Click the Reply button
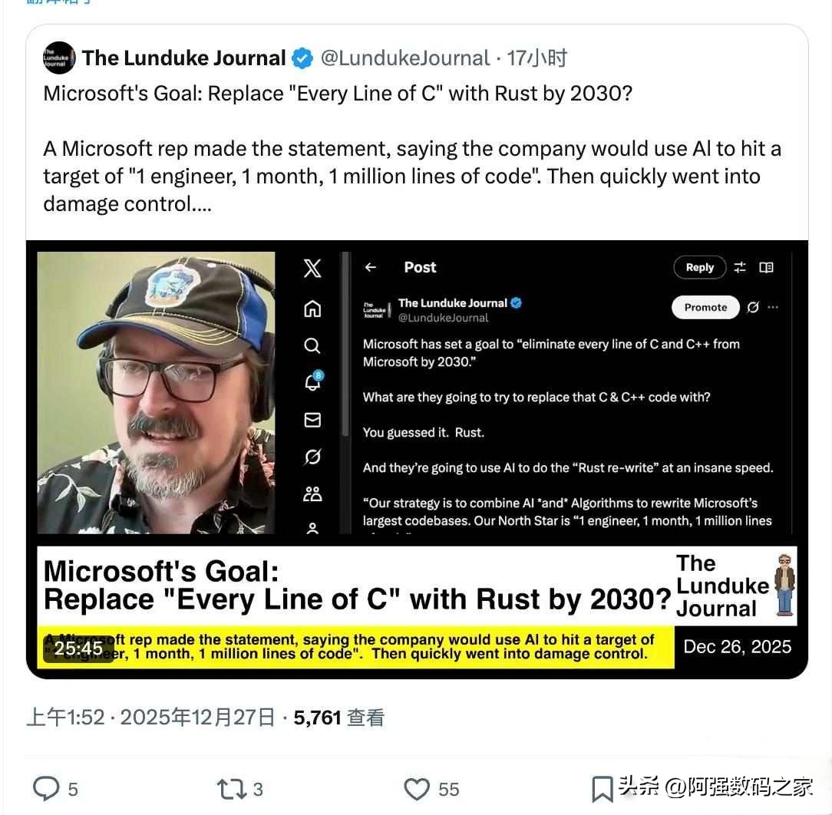This screenshot has height=815, width=832. (698, 267)
